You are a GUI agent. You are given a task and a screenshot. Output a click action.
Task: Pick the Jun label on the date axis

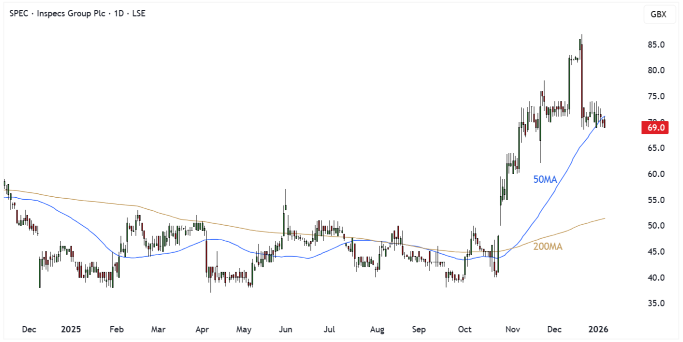[x=285, y=330]
